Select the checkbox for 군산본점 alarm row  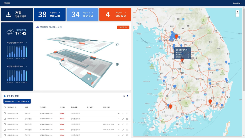5,135
